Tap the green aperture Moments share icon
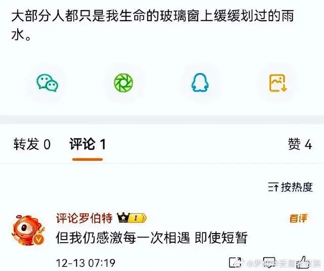The width and height of the screenshot is (324, 271). (x=124, y=82)
